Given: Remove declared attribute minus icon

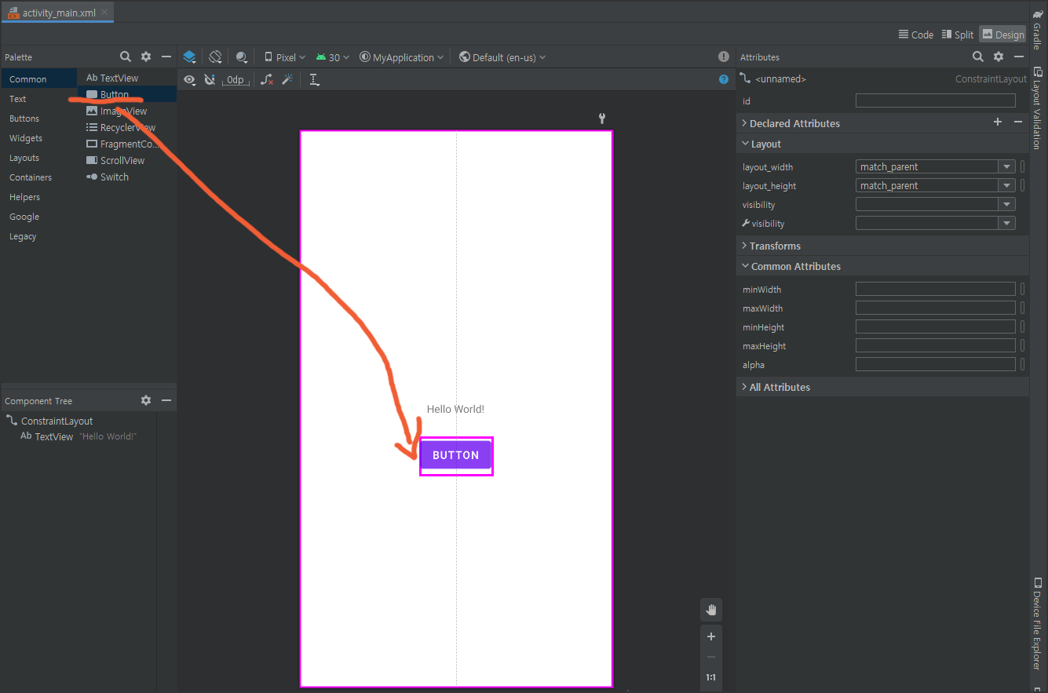Looking at the screenshot, I should (1018, 122).
